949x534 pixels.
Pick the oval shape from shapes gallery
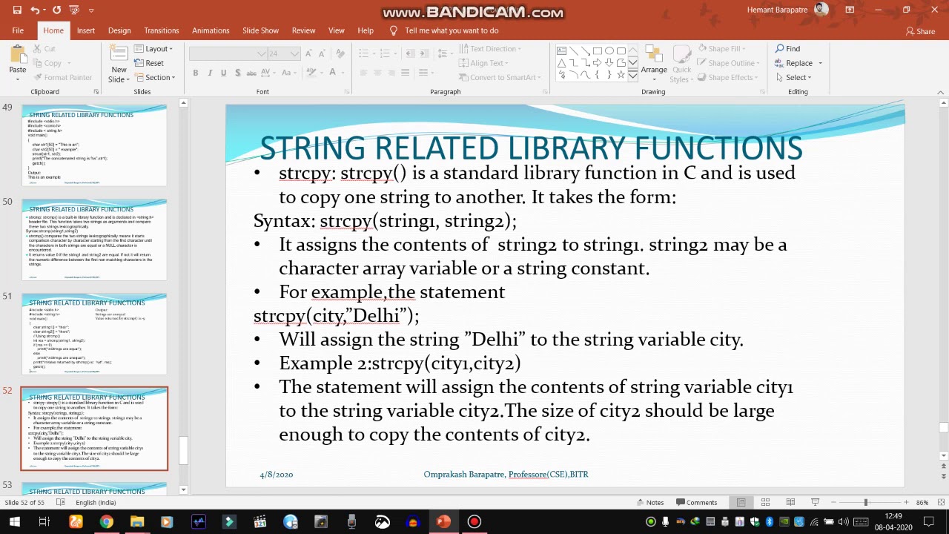click(x=609, y=50)
